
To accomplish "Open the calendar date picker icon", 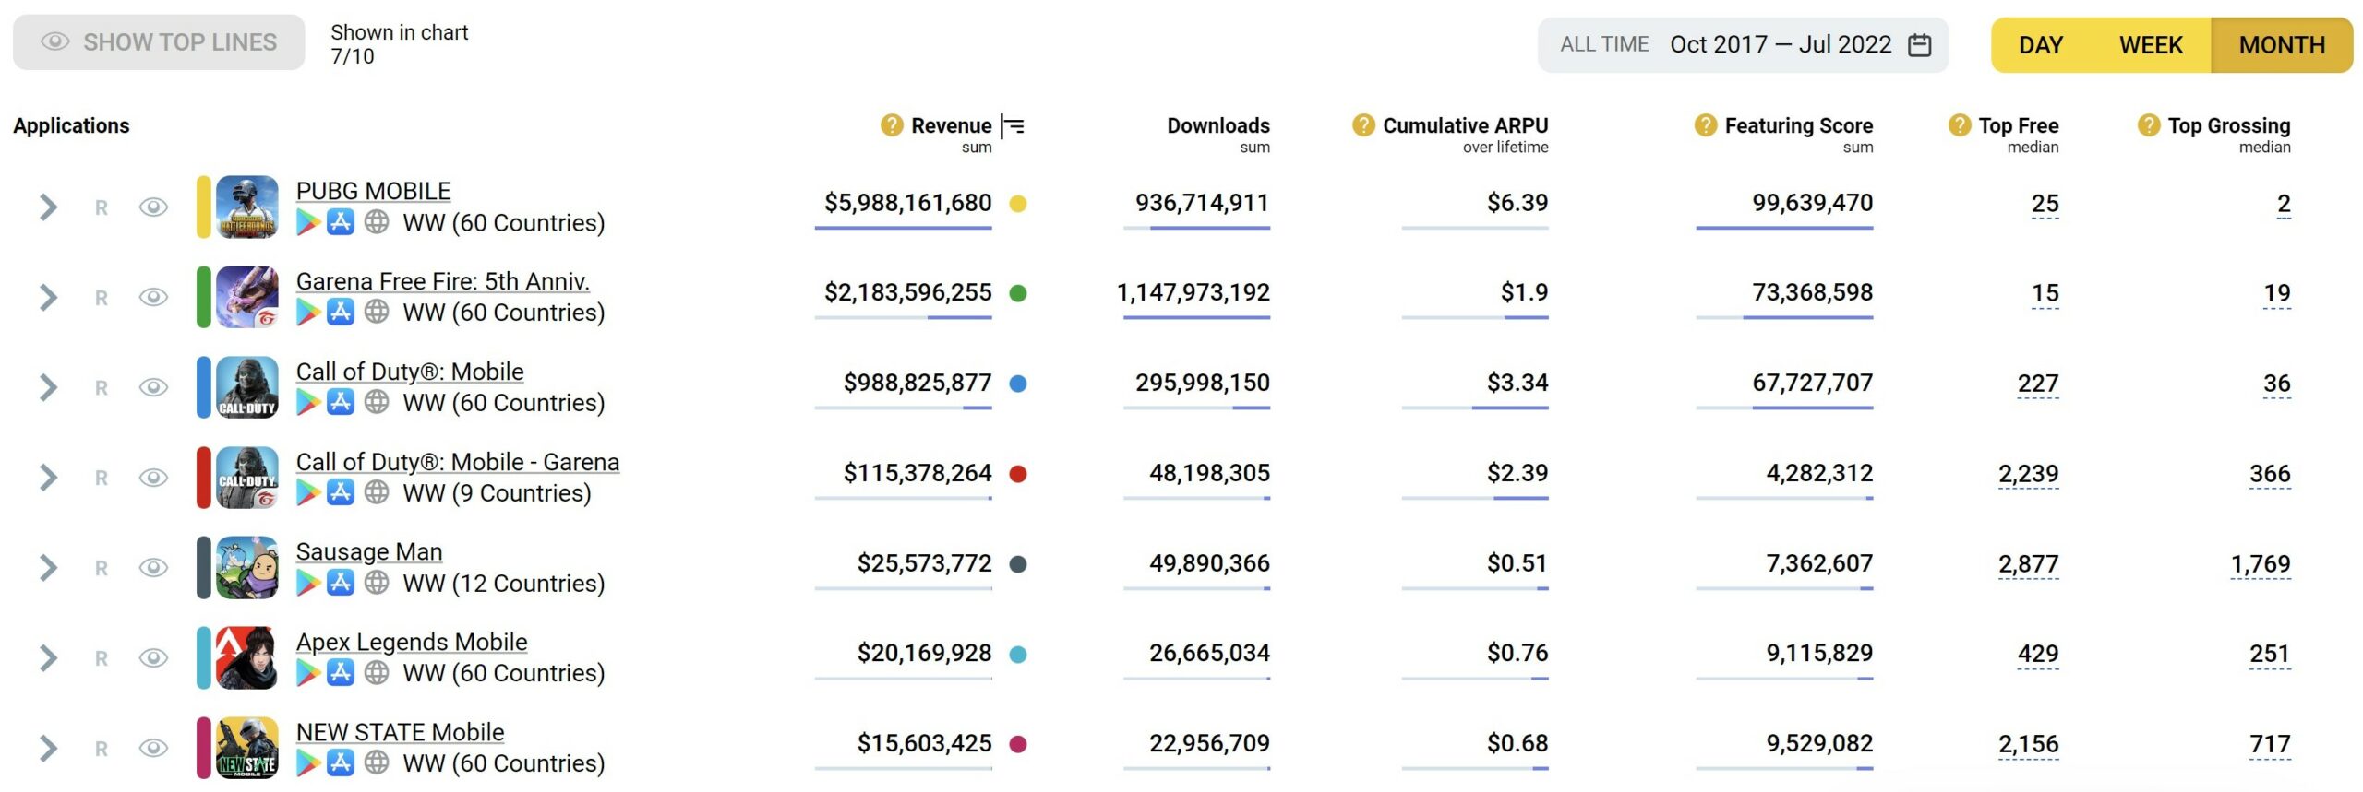I will (x=1919, y=44).
